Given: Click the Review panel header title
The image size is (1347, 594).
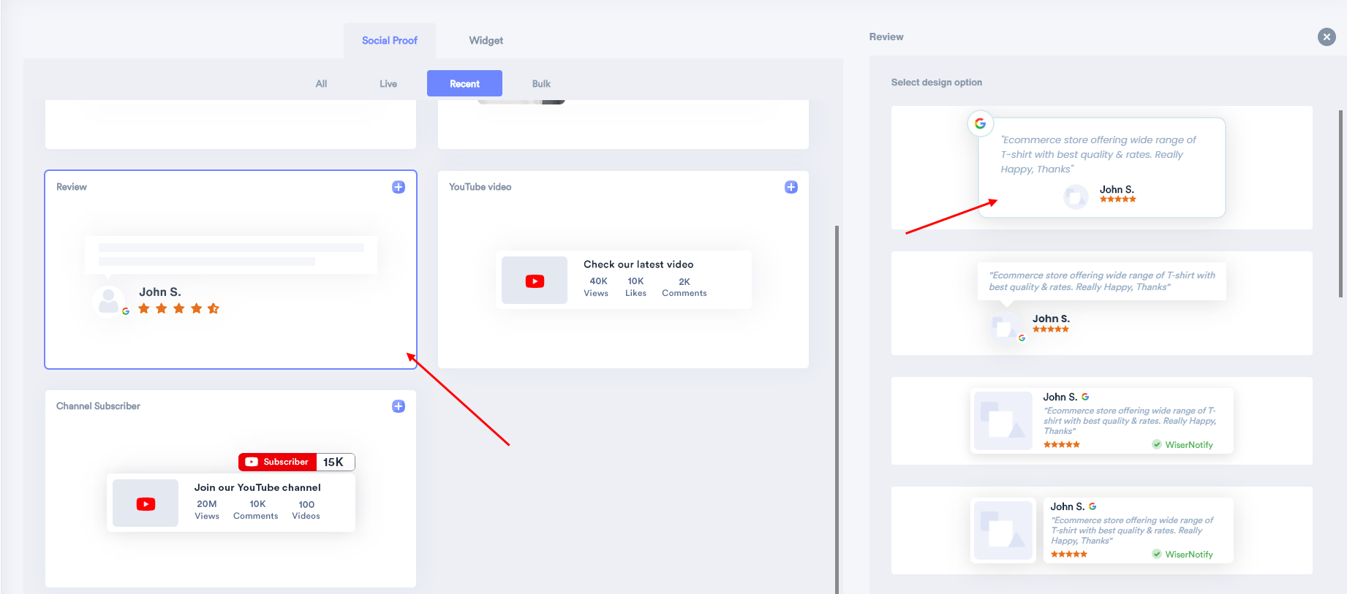Looking at the screenshot, I should (x=886, y=37).
